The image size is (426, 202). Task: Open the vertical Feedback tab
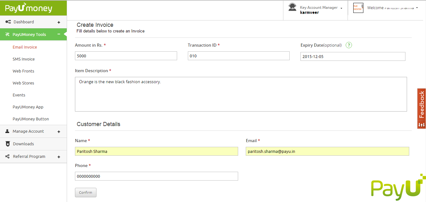422,105
